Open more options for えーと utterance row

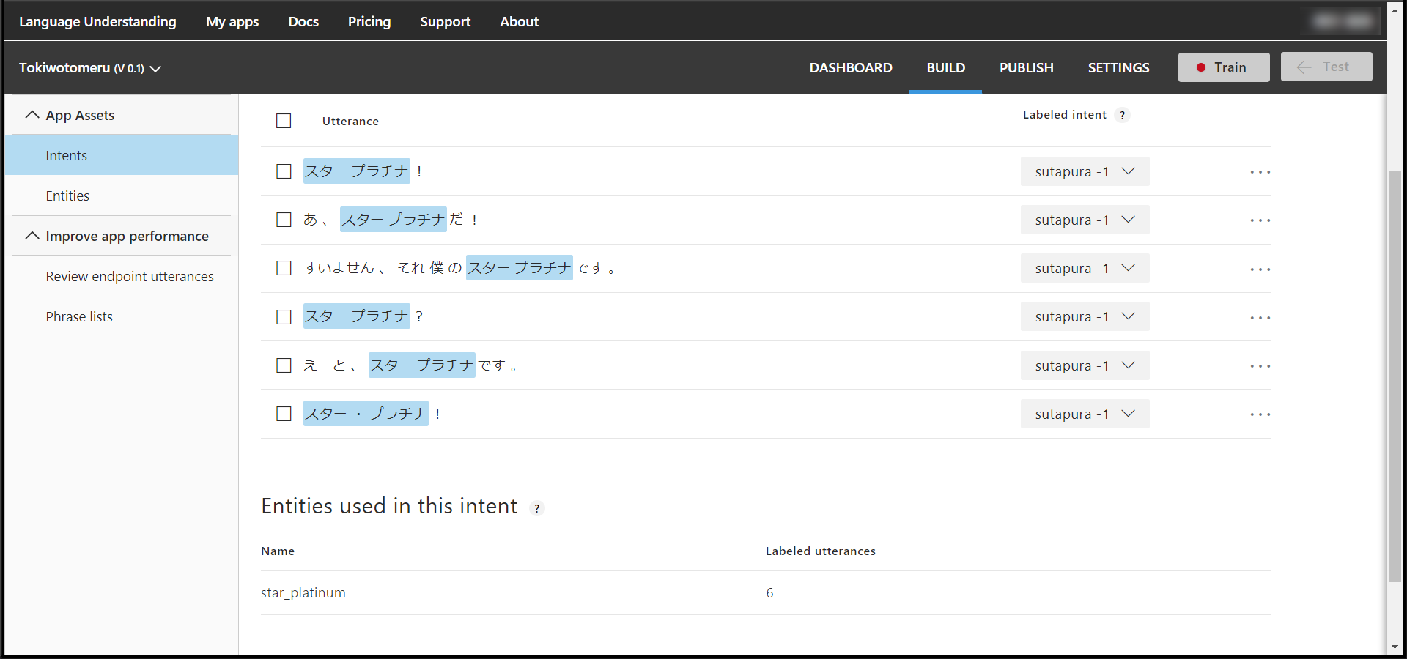click(1260, 366)
